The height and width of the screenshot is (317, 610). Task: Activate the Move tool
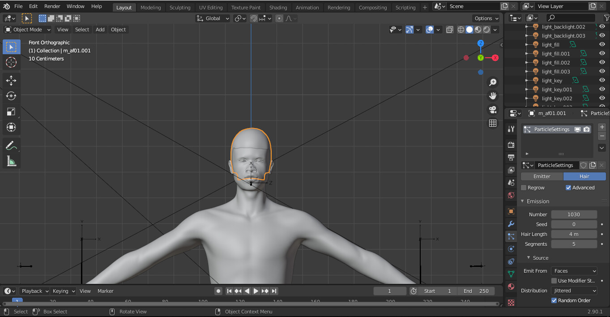coord(11,80)
